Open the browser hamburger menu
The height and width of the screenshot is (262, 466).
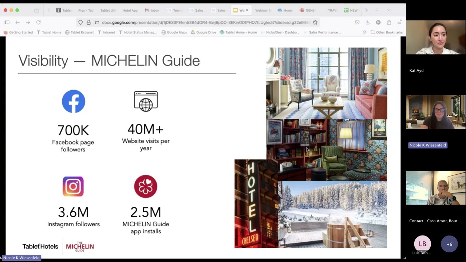coord(399,22)
